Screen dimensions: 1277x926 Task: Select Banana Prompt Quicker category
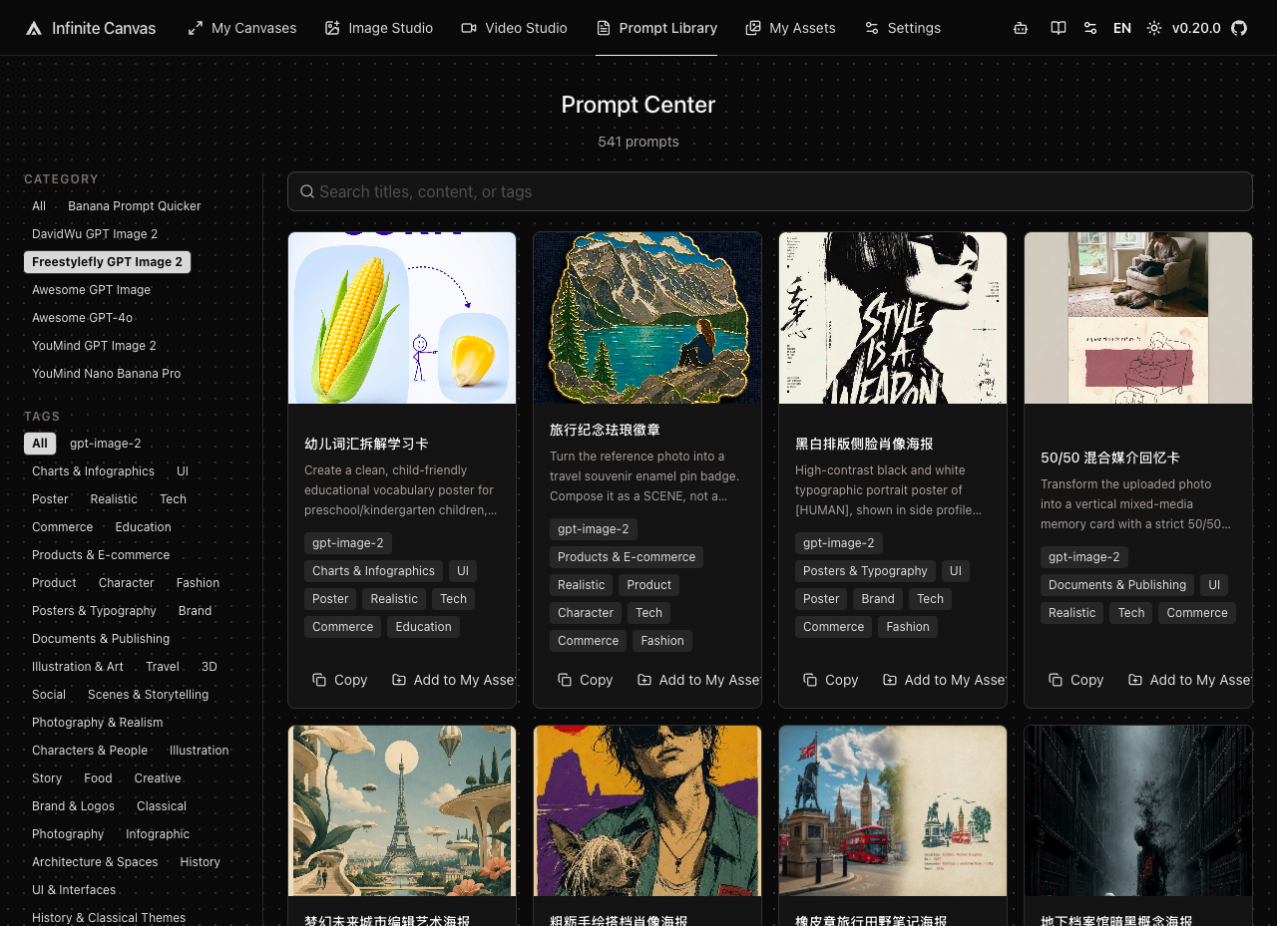(135, 206)
